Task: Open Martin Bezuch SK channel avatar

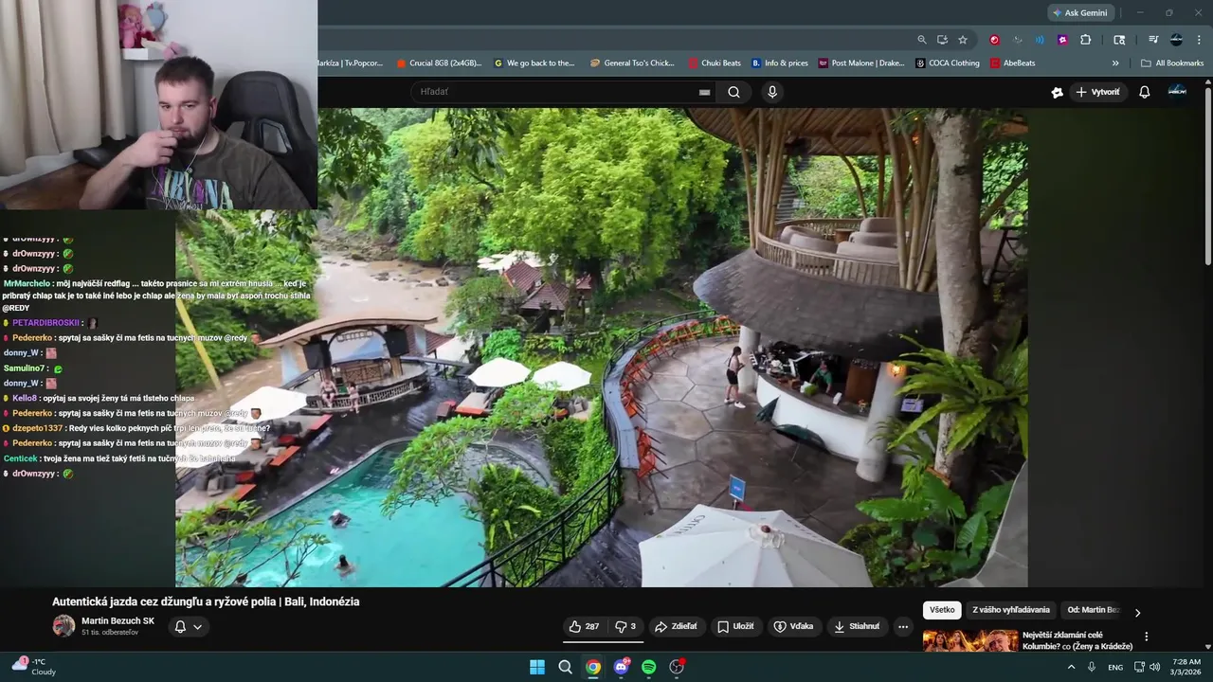Action: coord(63,625)
